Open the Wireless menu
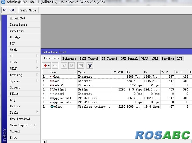 pos(24,31)
